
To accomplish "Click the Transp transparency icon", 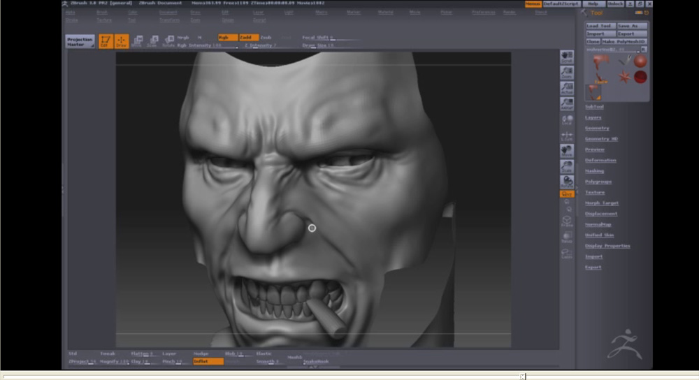I will 567,237.
